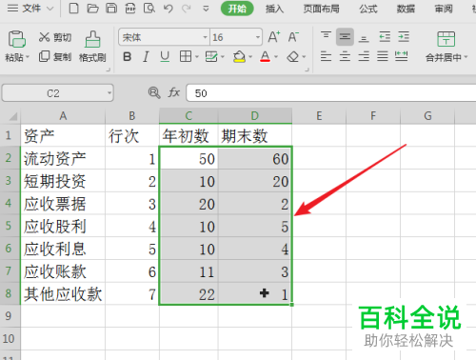The image size is (476, 360).
Task: Click the increase indent icon
Action: pos(404,37)
